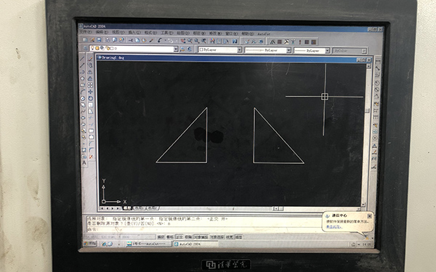The height and width of the screenshot is (272, 436).
Task: Click the Undo arrow icon
Action: (x=159, y=40)
